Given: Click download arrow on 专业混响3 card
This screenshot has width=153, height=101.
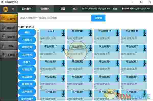Looking at the screenshot, I should (145, 63).
